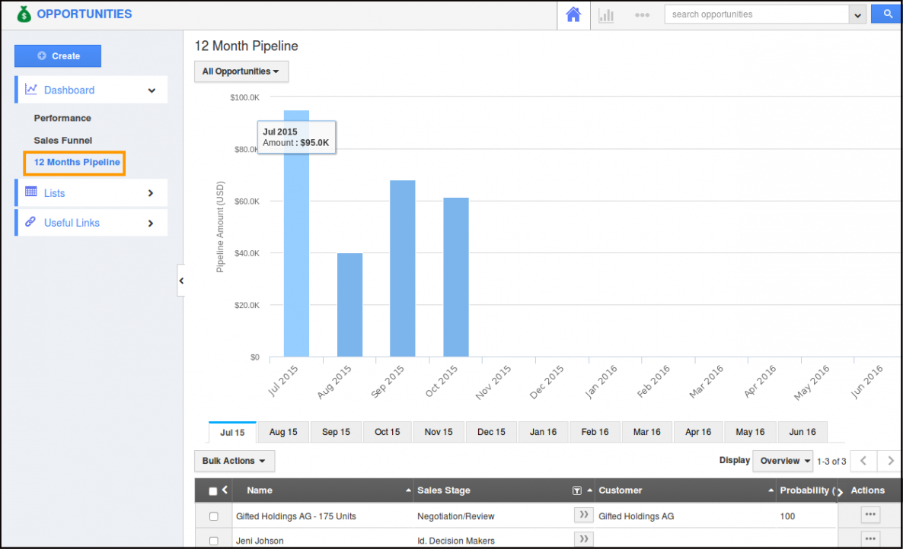Open the Bulk Actions dropdown
Image resolution: width=903 pixels, height=549 pixels.
coord(234,461)
